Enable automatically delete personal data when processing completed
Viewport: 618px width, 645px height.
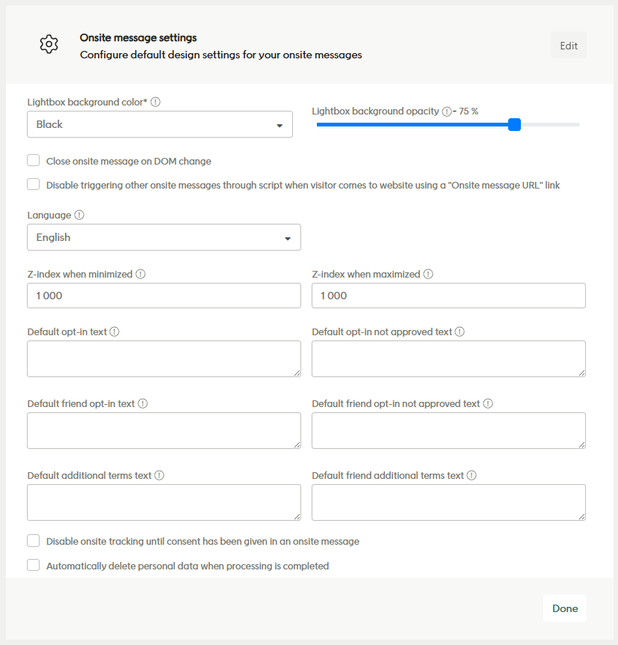[33, 565]
